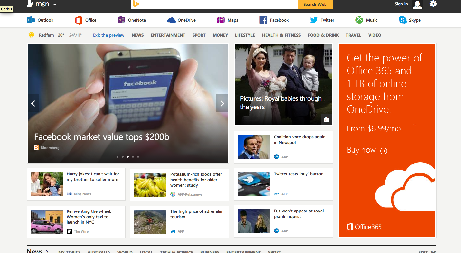Launch OneNote shortcut icon
The width and height of the screenshot is (461, 253).
(x=121, y=20)
